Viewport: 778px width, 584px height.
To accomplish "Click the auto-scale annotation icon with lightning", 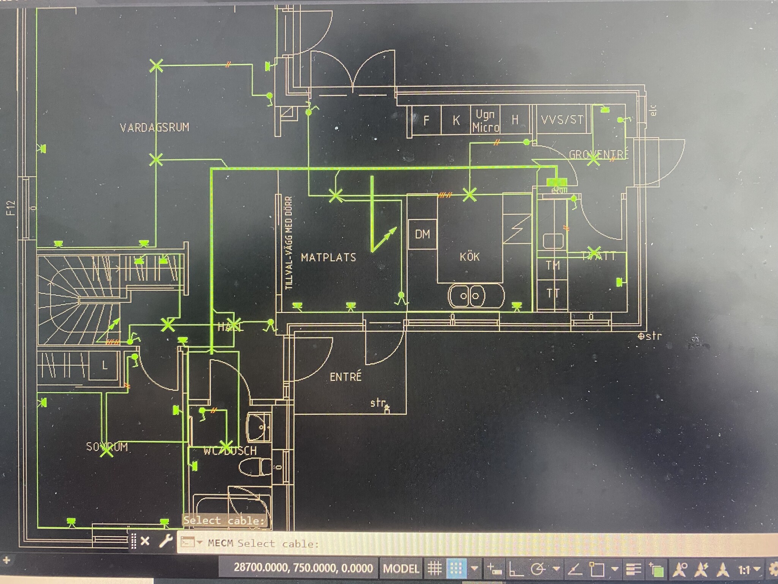I will click(702, 570).
